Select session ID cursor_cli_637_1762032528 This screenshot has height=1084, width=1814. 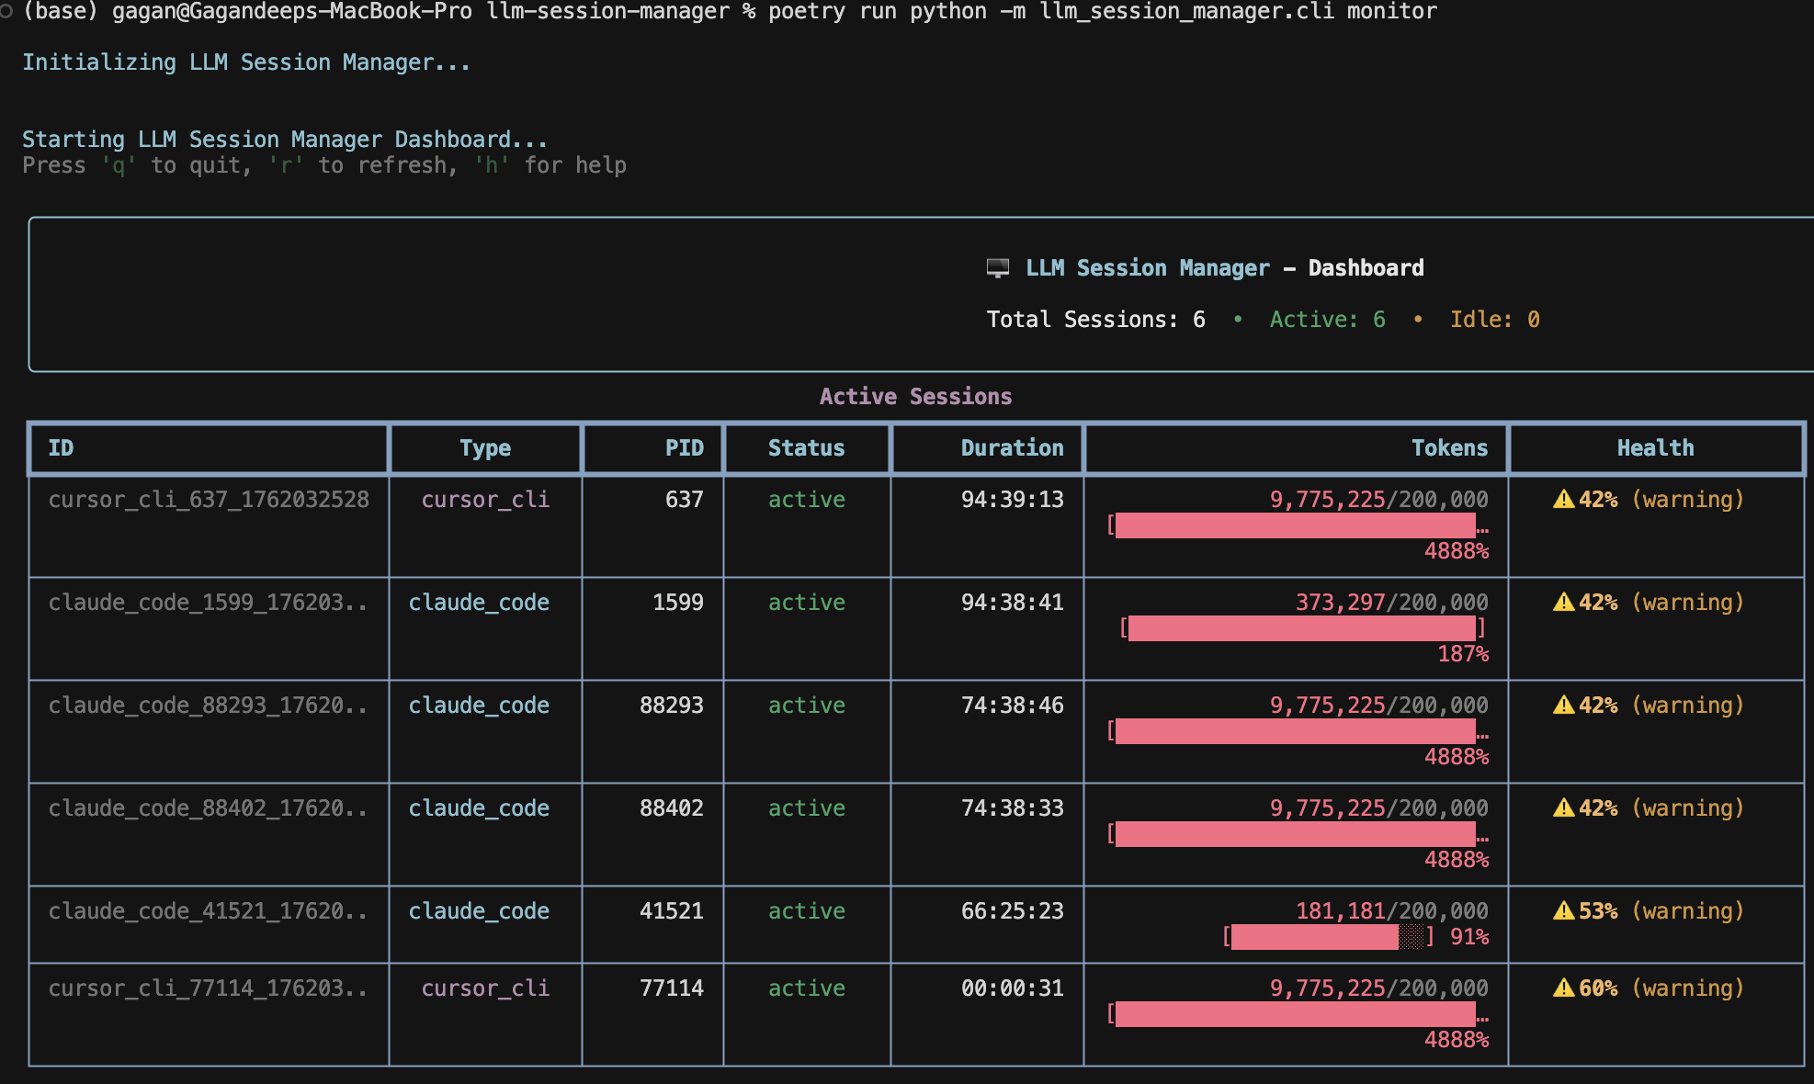pos(209,500)
